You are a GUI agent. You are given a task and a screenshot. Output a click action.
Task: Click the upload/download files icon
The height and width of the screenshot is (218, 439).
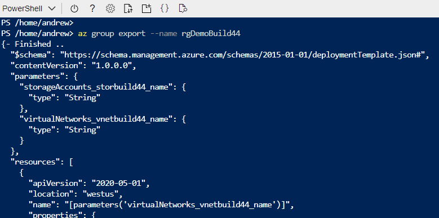[x=128, y=8]
